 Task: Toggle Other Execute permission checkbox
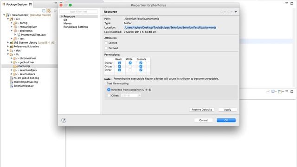pyautogui.click(x=141, y=70)
